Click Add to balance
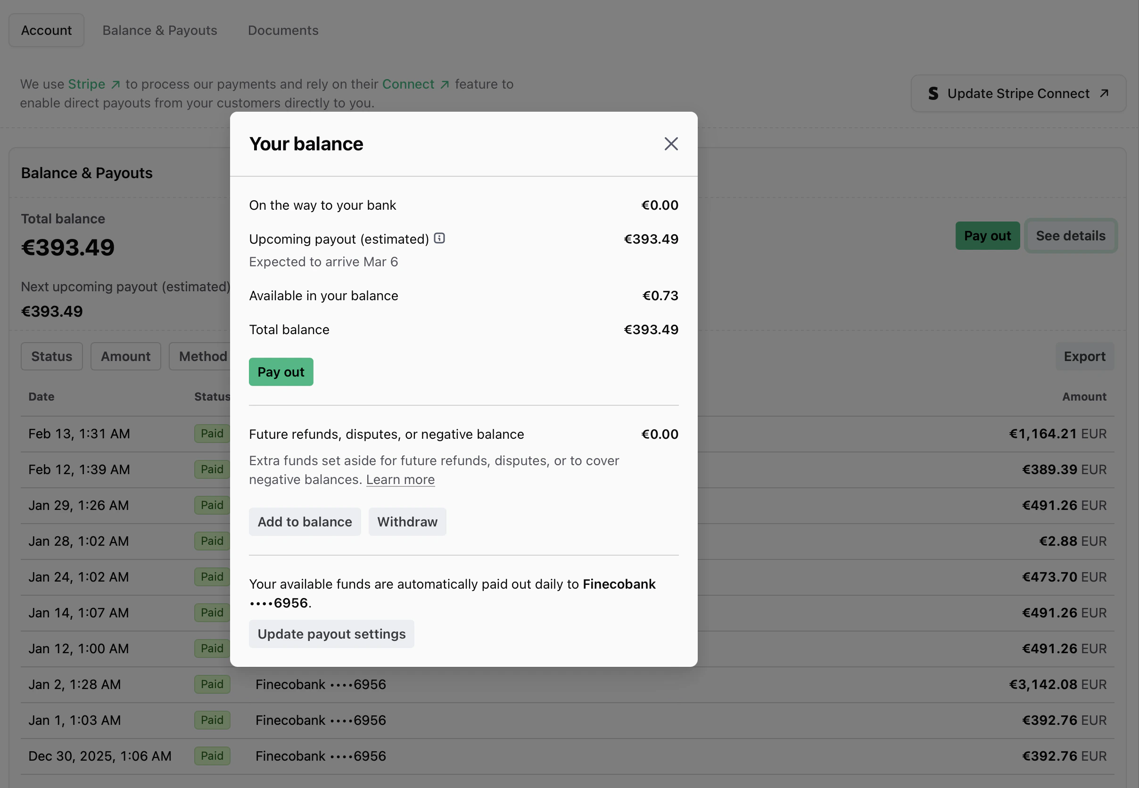 point(305,521)
